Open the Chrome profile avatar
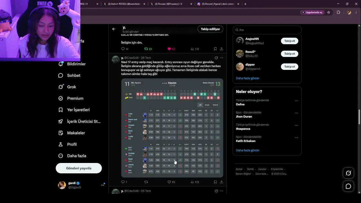The image size is (361, 203). point(349,12)
